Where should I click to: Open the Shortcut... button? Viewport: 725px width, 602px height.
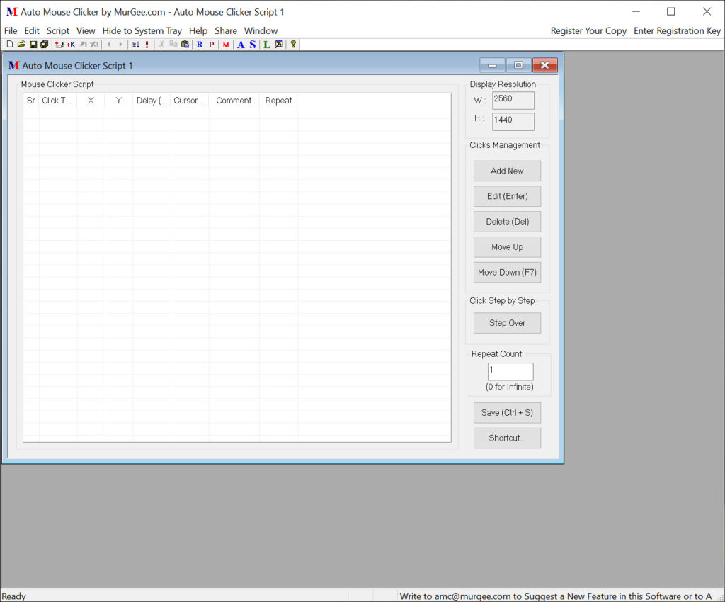[x=507, y=438]
